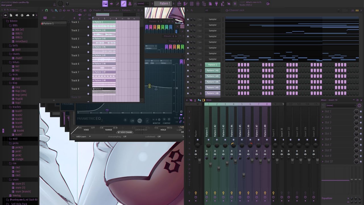The height and width of the screenshot is (205, 364).
Task: Click the stamp icon in top toolbar
Action: pos(130,3)
